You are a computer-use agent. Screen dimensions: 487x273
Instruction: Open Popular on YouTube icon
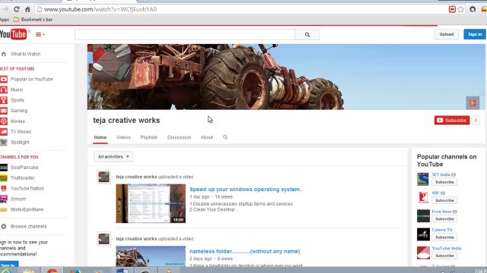click(x=4, y=79)
